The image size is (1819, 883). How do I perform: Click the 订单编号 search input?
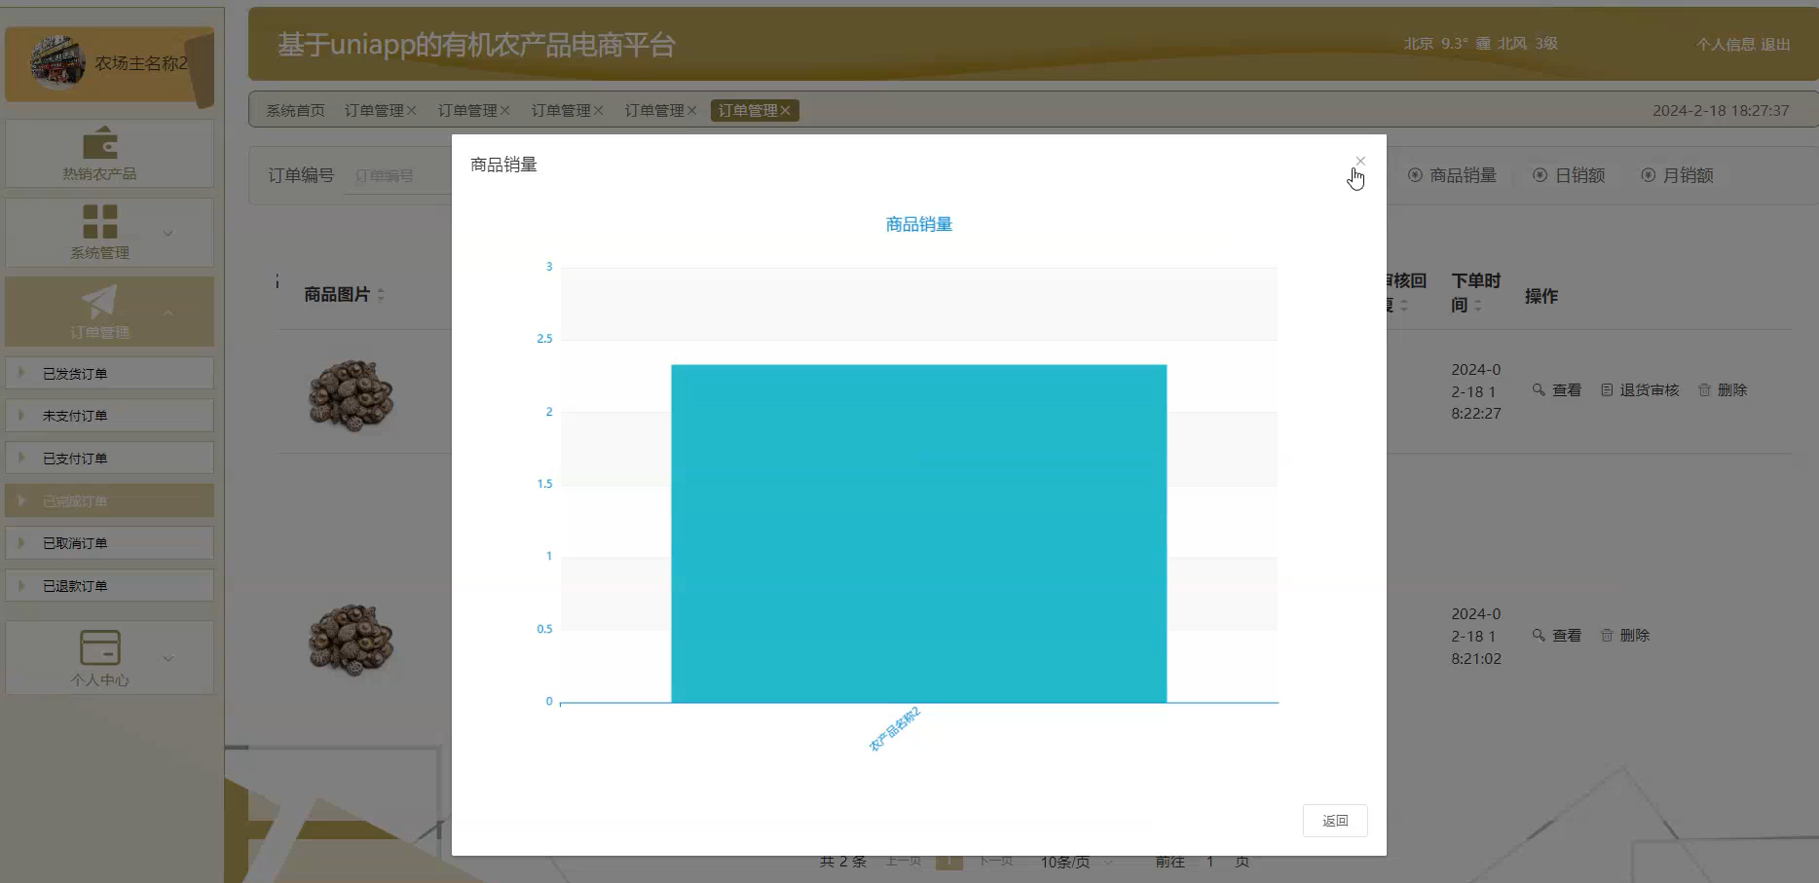[x=397, y=176]
